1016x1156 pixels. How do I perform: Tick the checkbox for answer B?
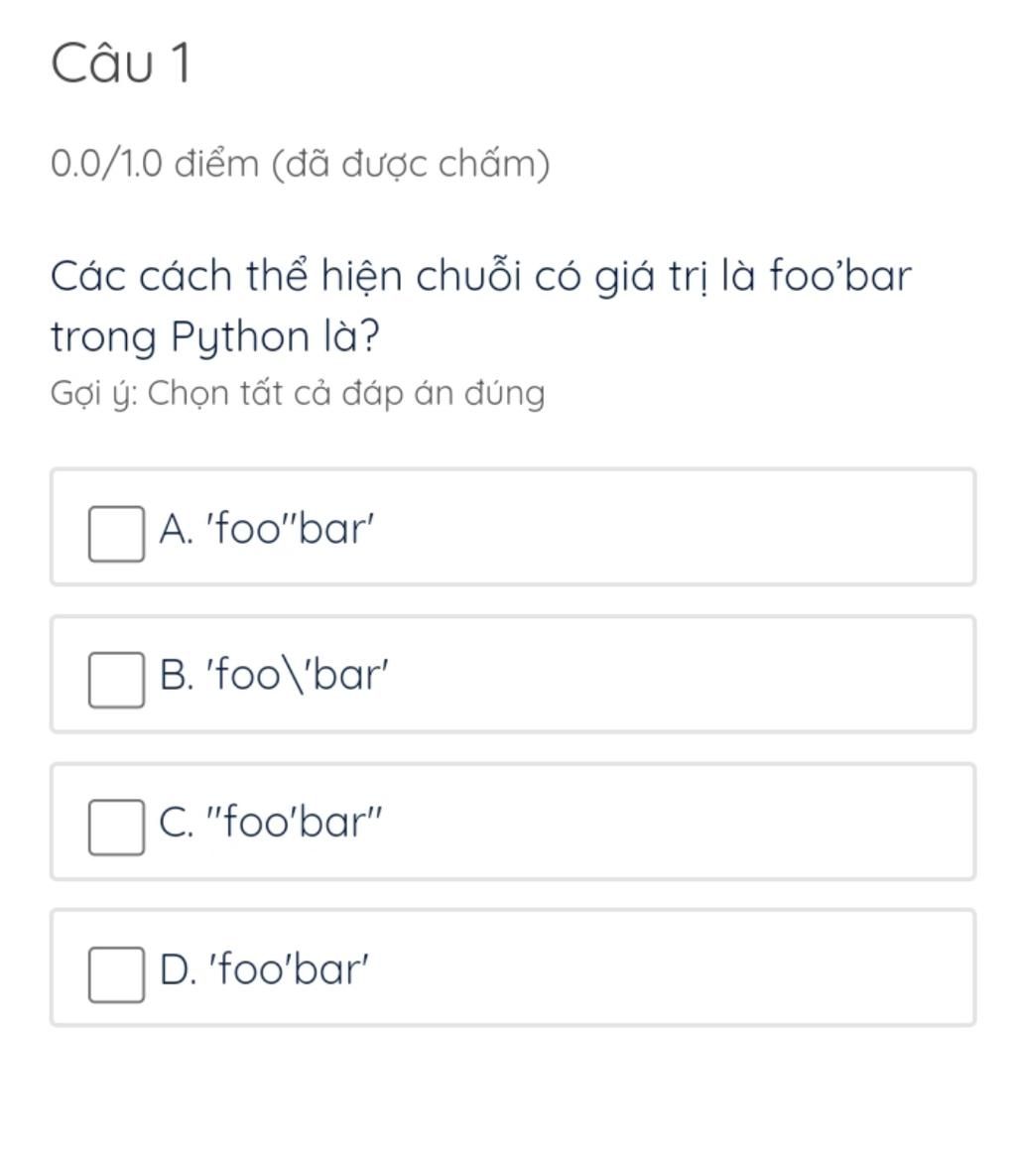point(116,680)
